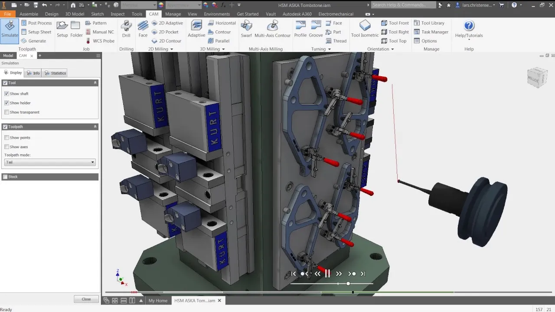The height and width of the screenshot is (312, 555).
Task: Click the ViewCube in the viewport
Action: (537, 78)
